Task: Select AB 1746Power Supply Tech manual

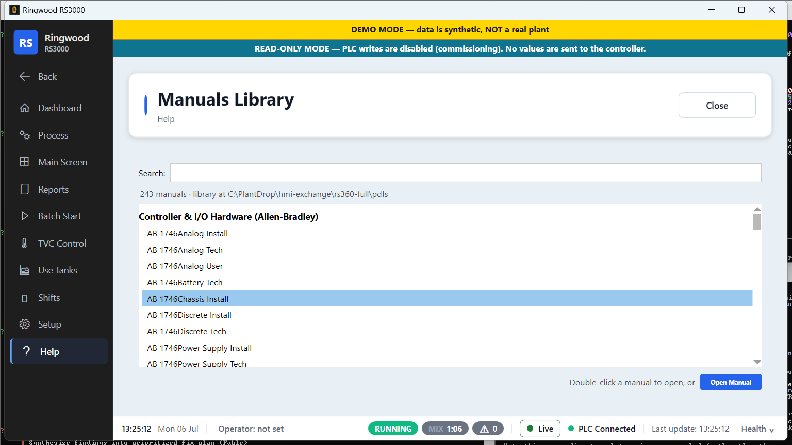Action: pos(447,363)
